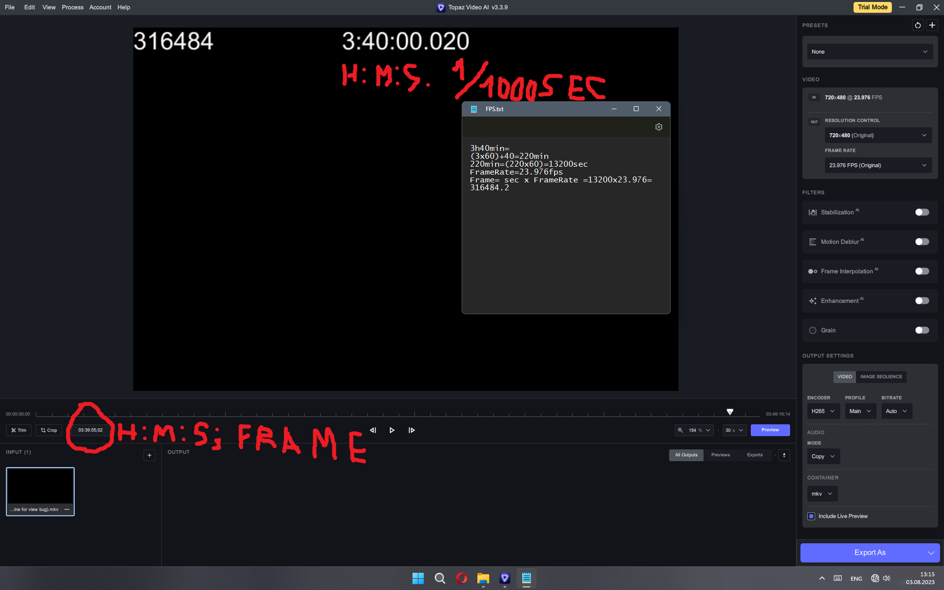Viewport: 944px width, 590px height.
Task: Add an input video with plus button
Action: pos(149,455)
